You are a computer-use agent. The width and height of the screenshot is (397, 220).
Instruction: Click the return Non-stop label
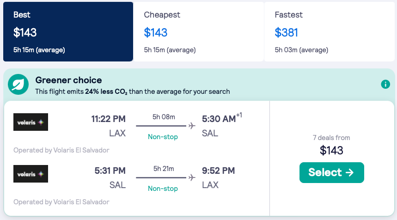[x=163, y=189]
